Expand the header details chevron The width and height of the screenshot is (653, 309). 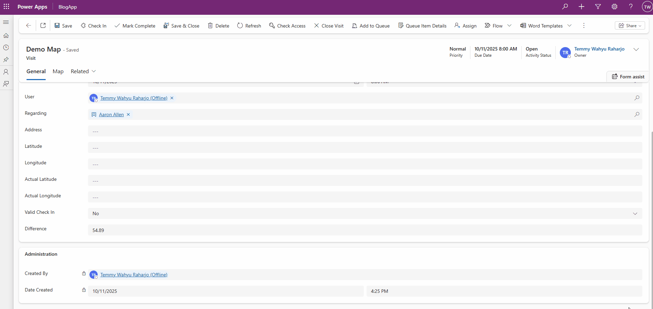coord(636,49)
